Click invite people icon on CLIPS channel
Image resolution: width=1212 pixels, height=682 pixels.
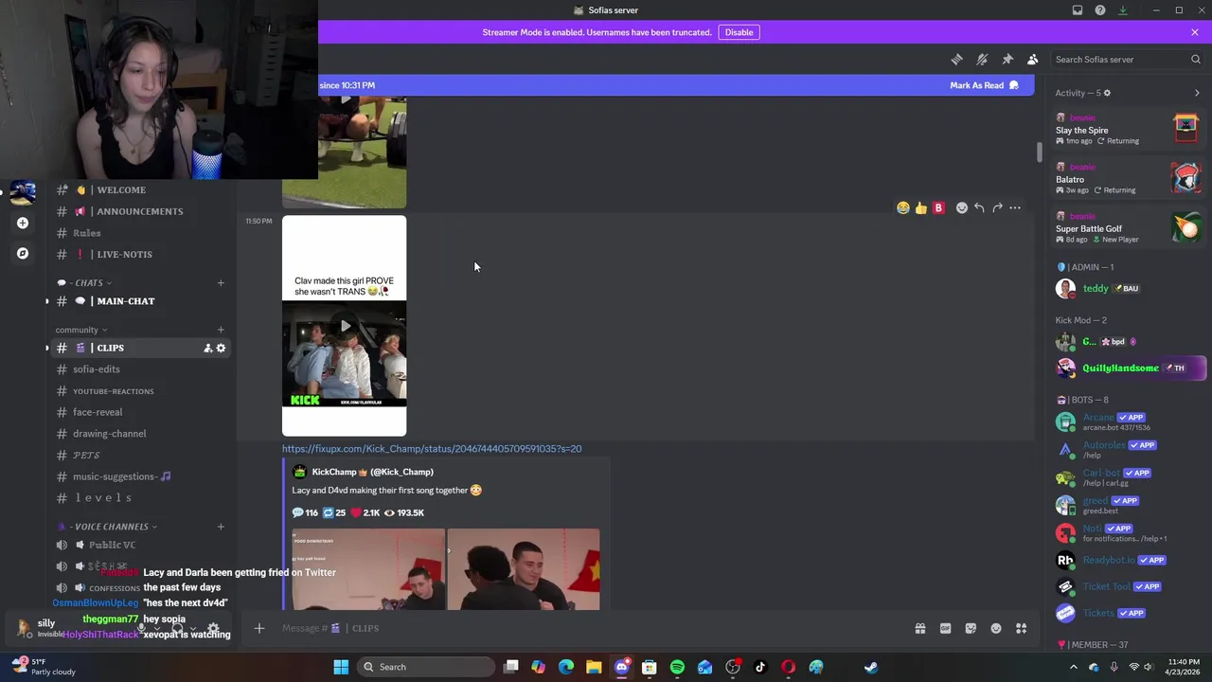pyautogui.click(x=207, y=348)
